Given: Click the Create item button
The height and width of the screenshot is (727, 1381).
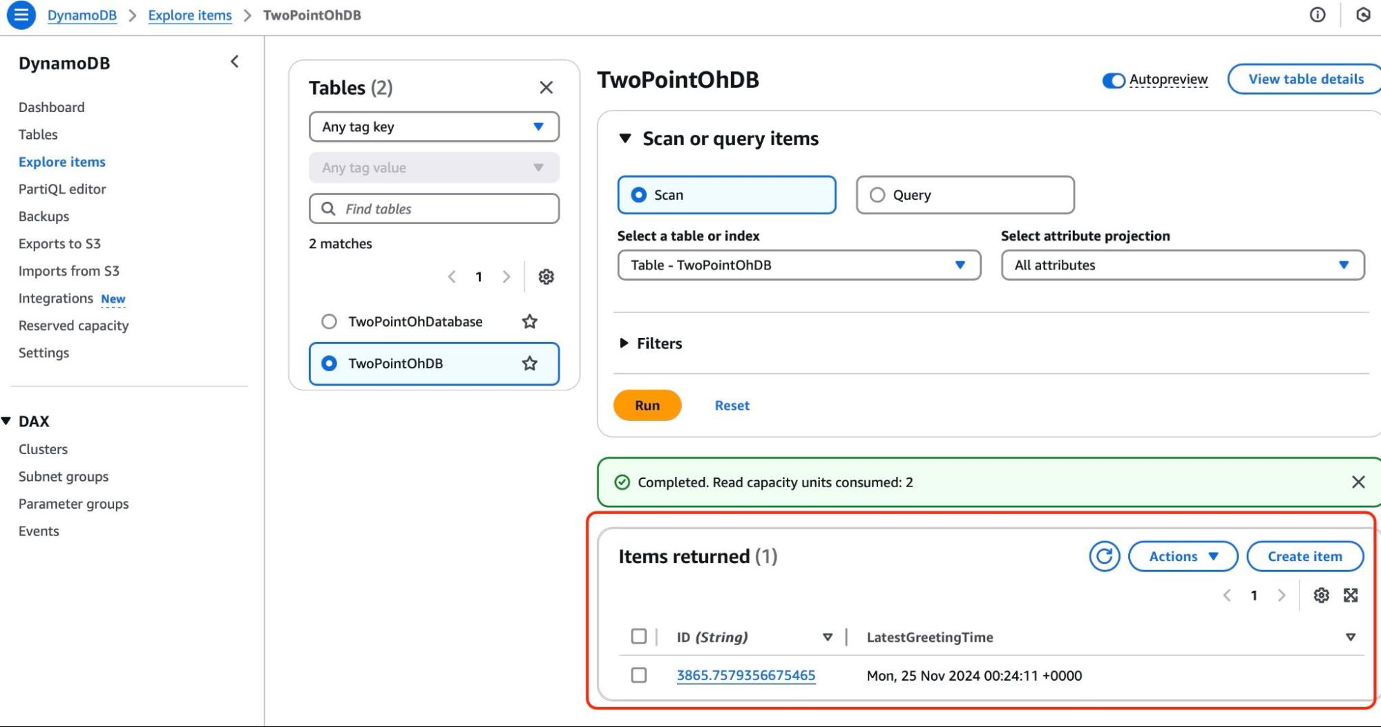Looking at the screenshot, I should (1304, 556).
